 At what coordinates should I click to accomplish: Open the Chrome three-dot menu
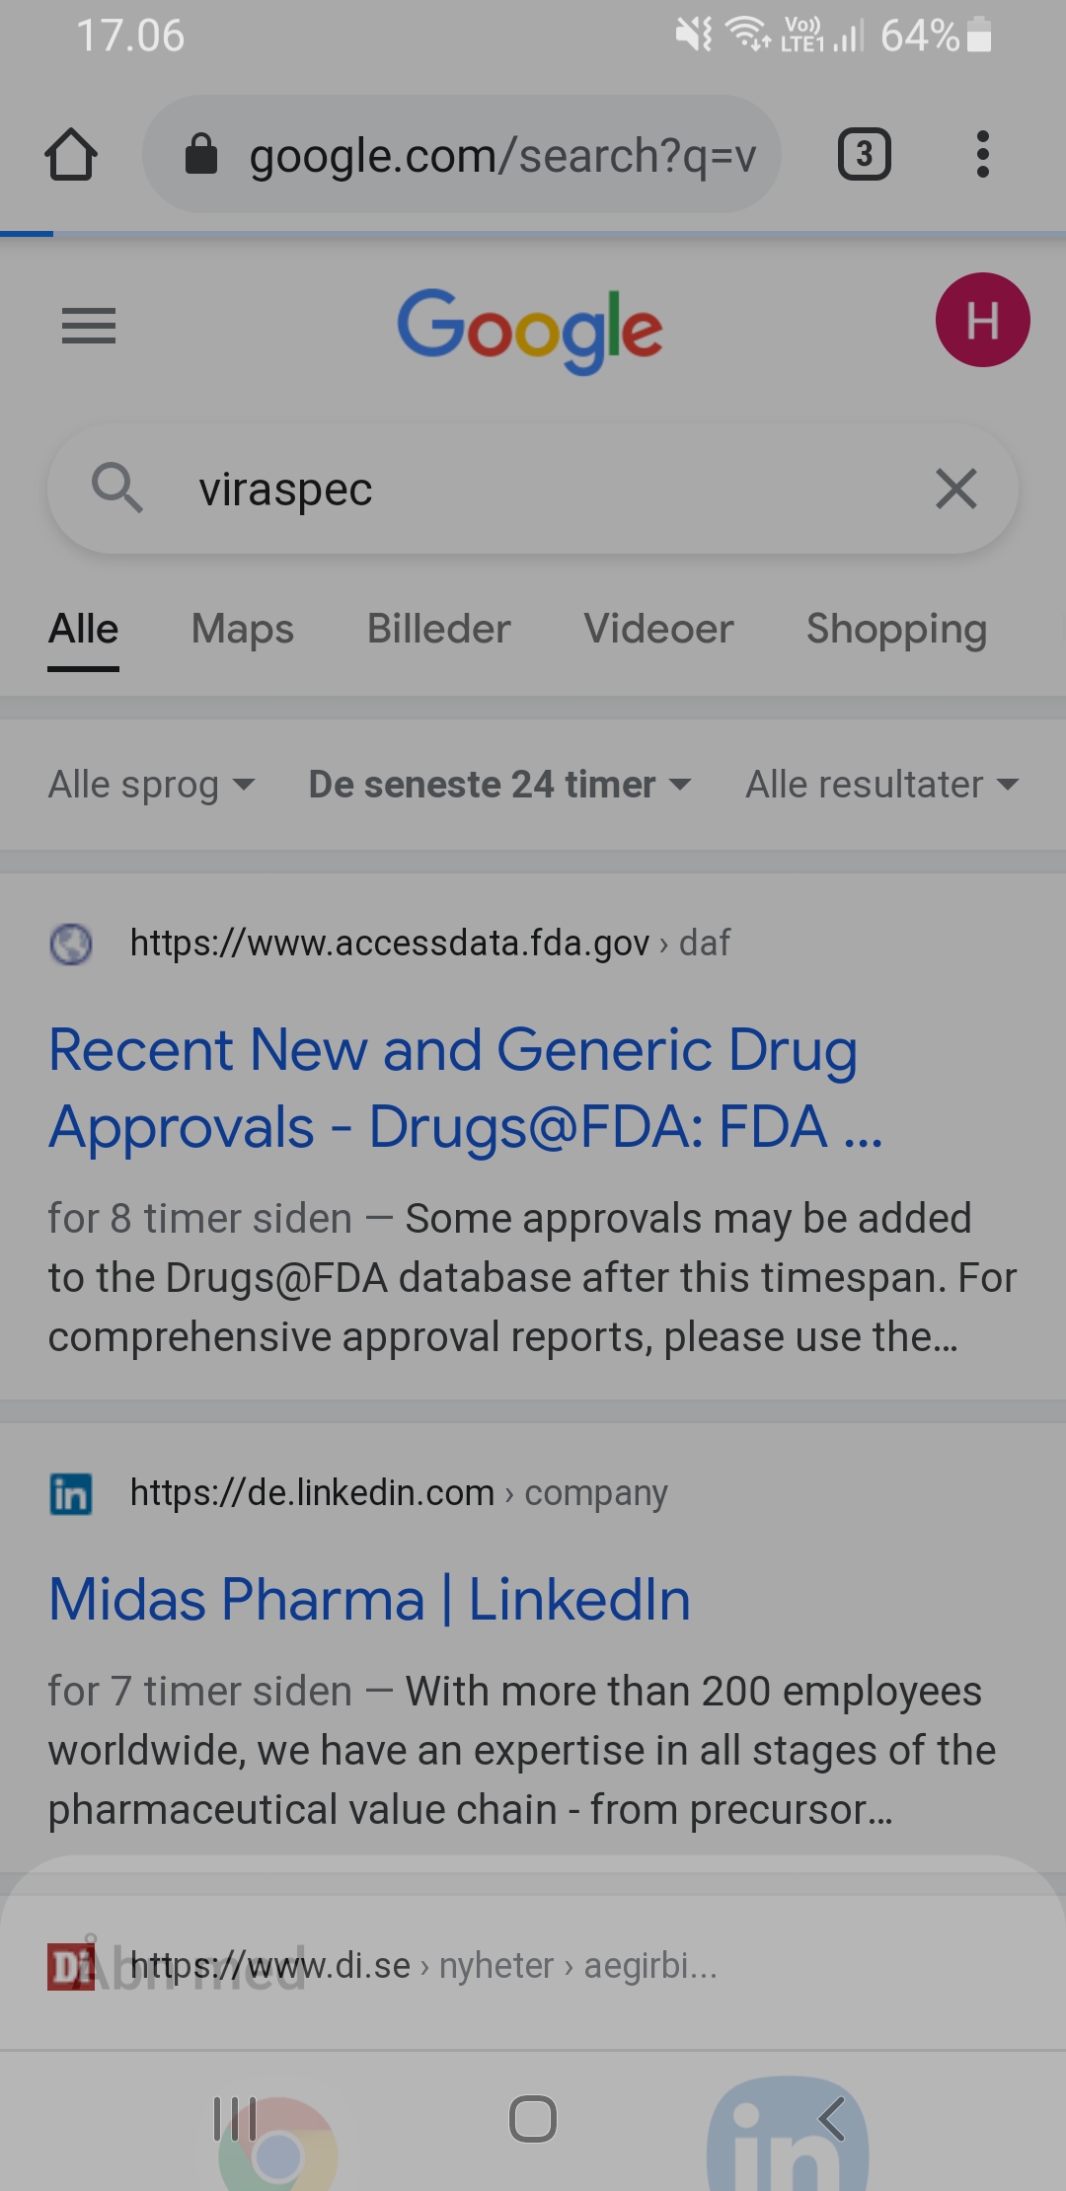tap(982, 154)
